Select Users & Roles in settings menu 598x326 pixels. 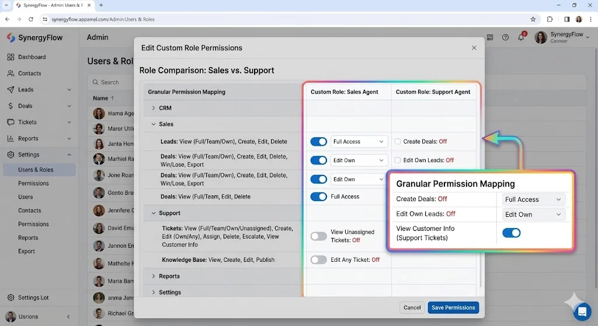39,170
